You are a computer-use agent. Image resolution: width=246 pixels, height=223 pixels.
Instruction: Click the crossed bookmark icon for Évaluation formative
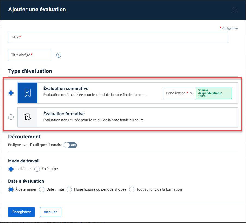pos(27,117)
